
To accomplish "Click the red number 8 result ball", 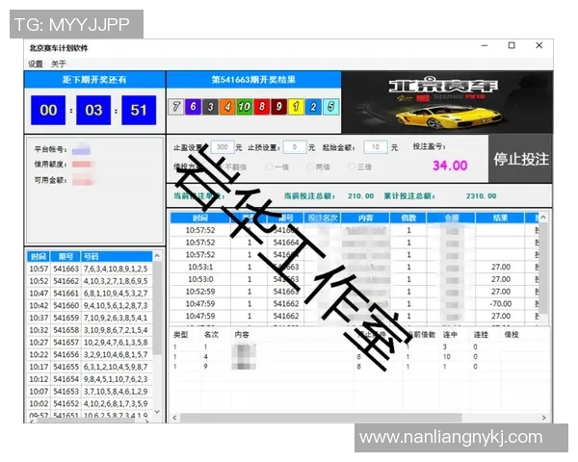I will click(262, 107).
